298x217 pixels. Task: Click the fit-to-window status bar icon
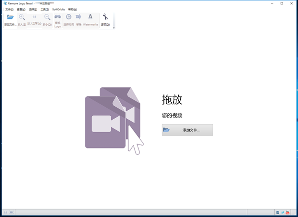[11, 212]
